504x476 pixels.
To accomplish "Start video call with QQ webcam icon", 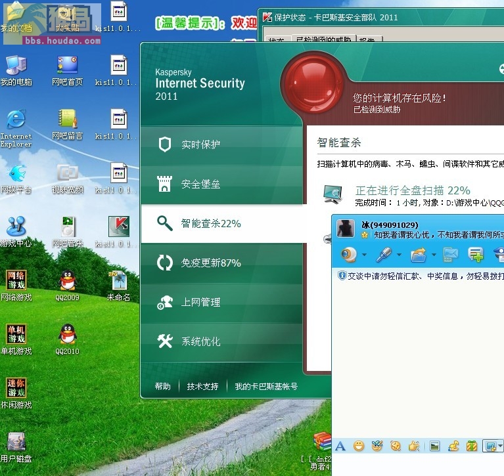I will [349, 255].
